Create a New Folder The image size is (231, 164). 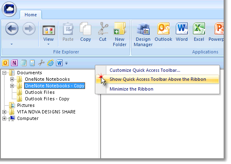point(120,34)
